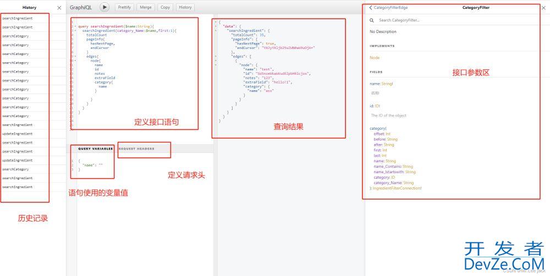Click "endCursor" in the query editor
Viewport: 550px width, 276px height.
coord(100,48)
